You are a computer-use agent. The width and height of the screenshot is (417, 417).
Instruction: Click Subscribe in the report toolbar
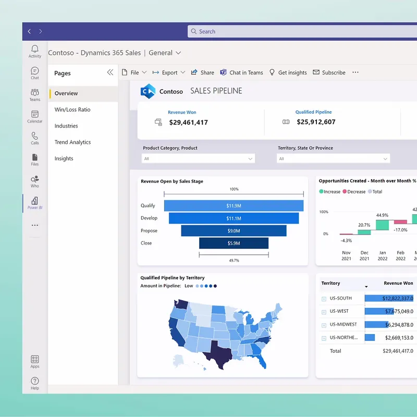329,72
